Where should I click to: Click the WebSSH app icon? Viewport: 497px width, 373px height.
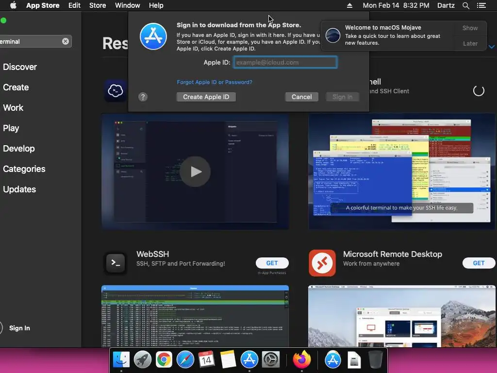(116, 263)
